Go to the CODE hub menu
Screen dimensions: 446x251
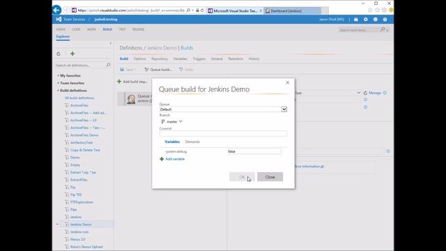[x=76, y=29]
